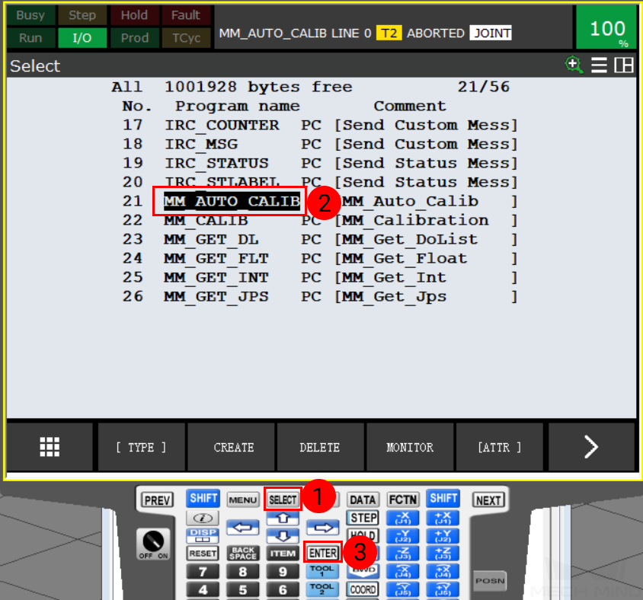Open the hamburger menu icon in title bar
Viewport: 643px width, 600px height.
[x=599, y=65]
